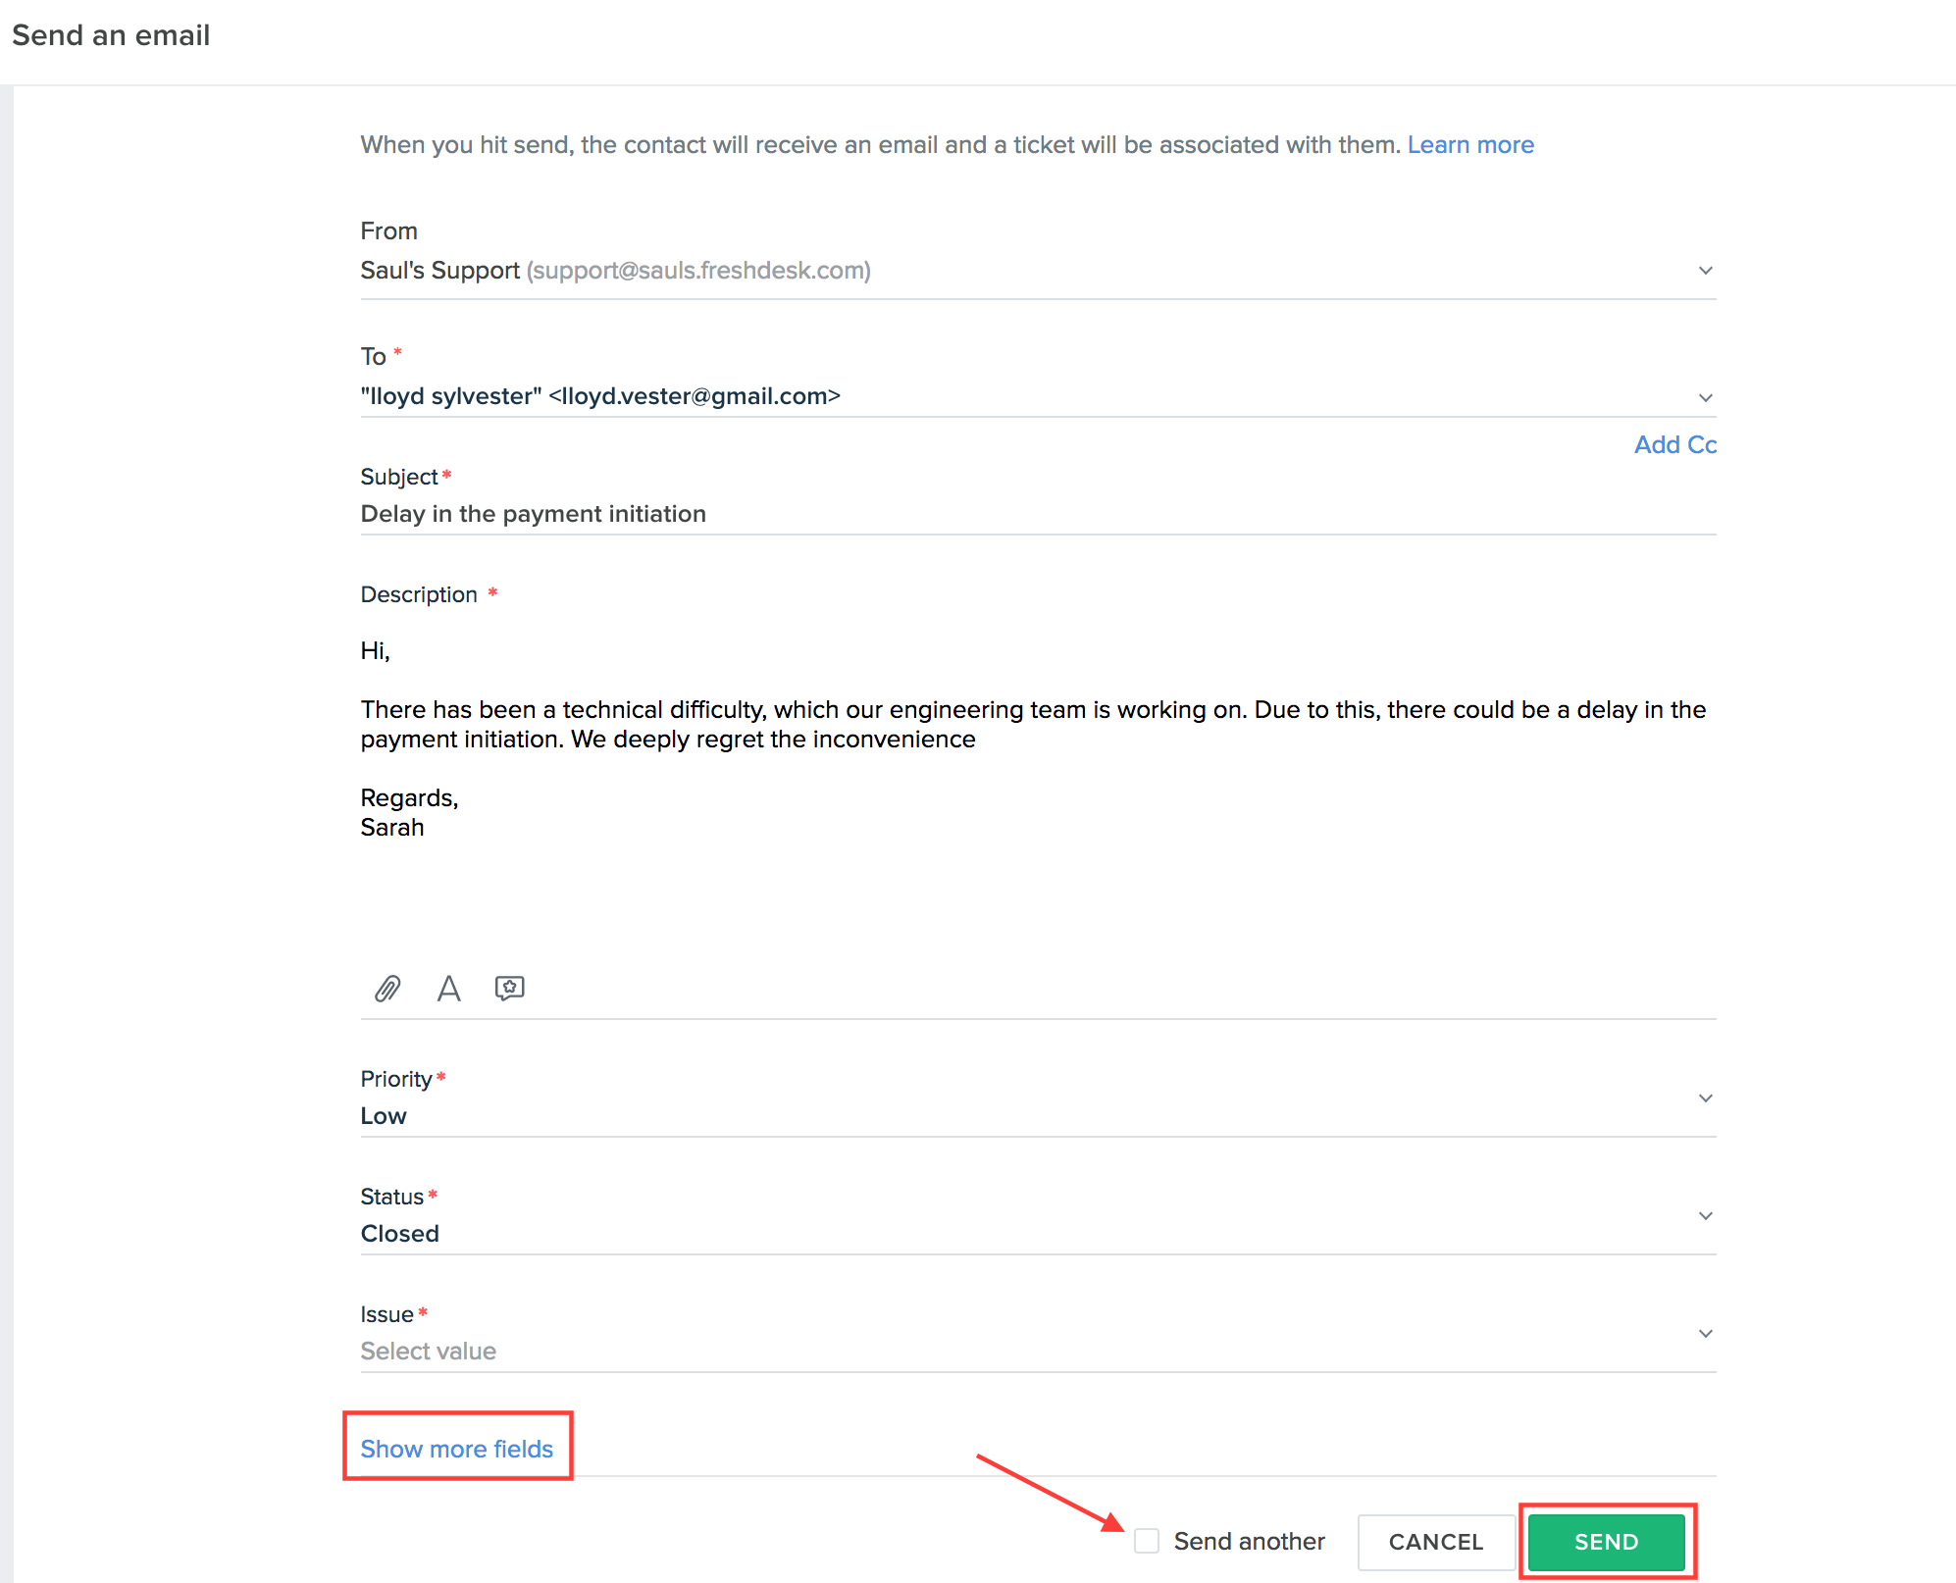Tick the Send another checkbox
This screenshot has height=1583, width=1956.
1146,1541
